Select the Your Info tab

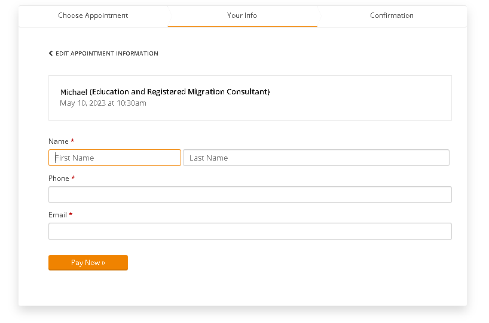pyautogui.click(x=242, y=16)
